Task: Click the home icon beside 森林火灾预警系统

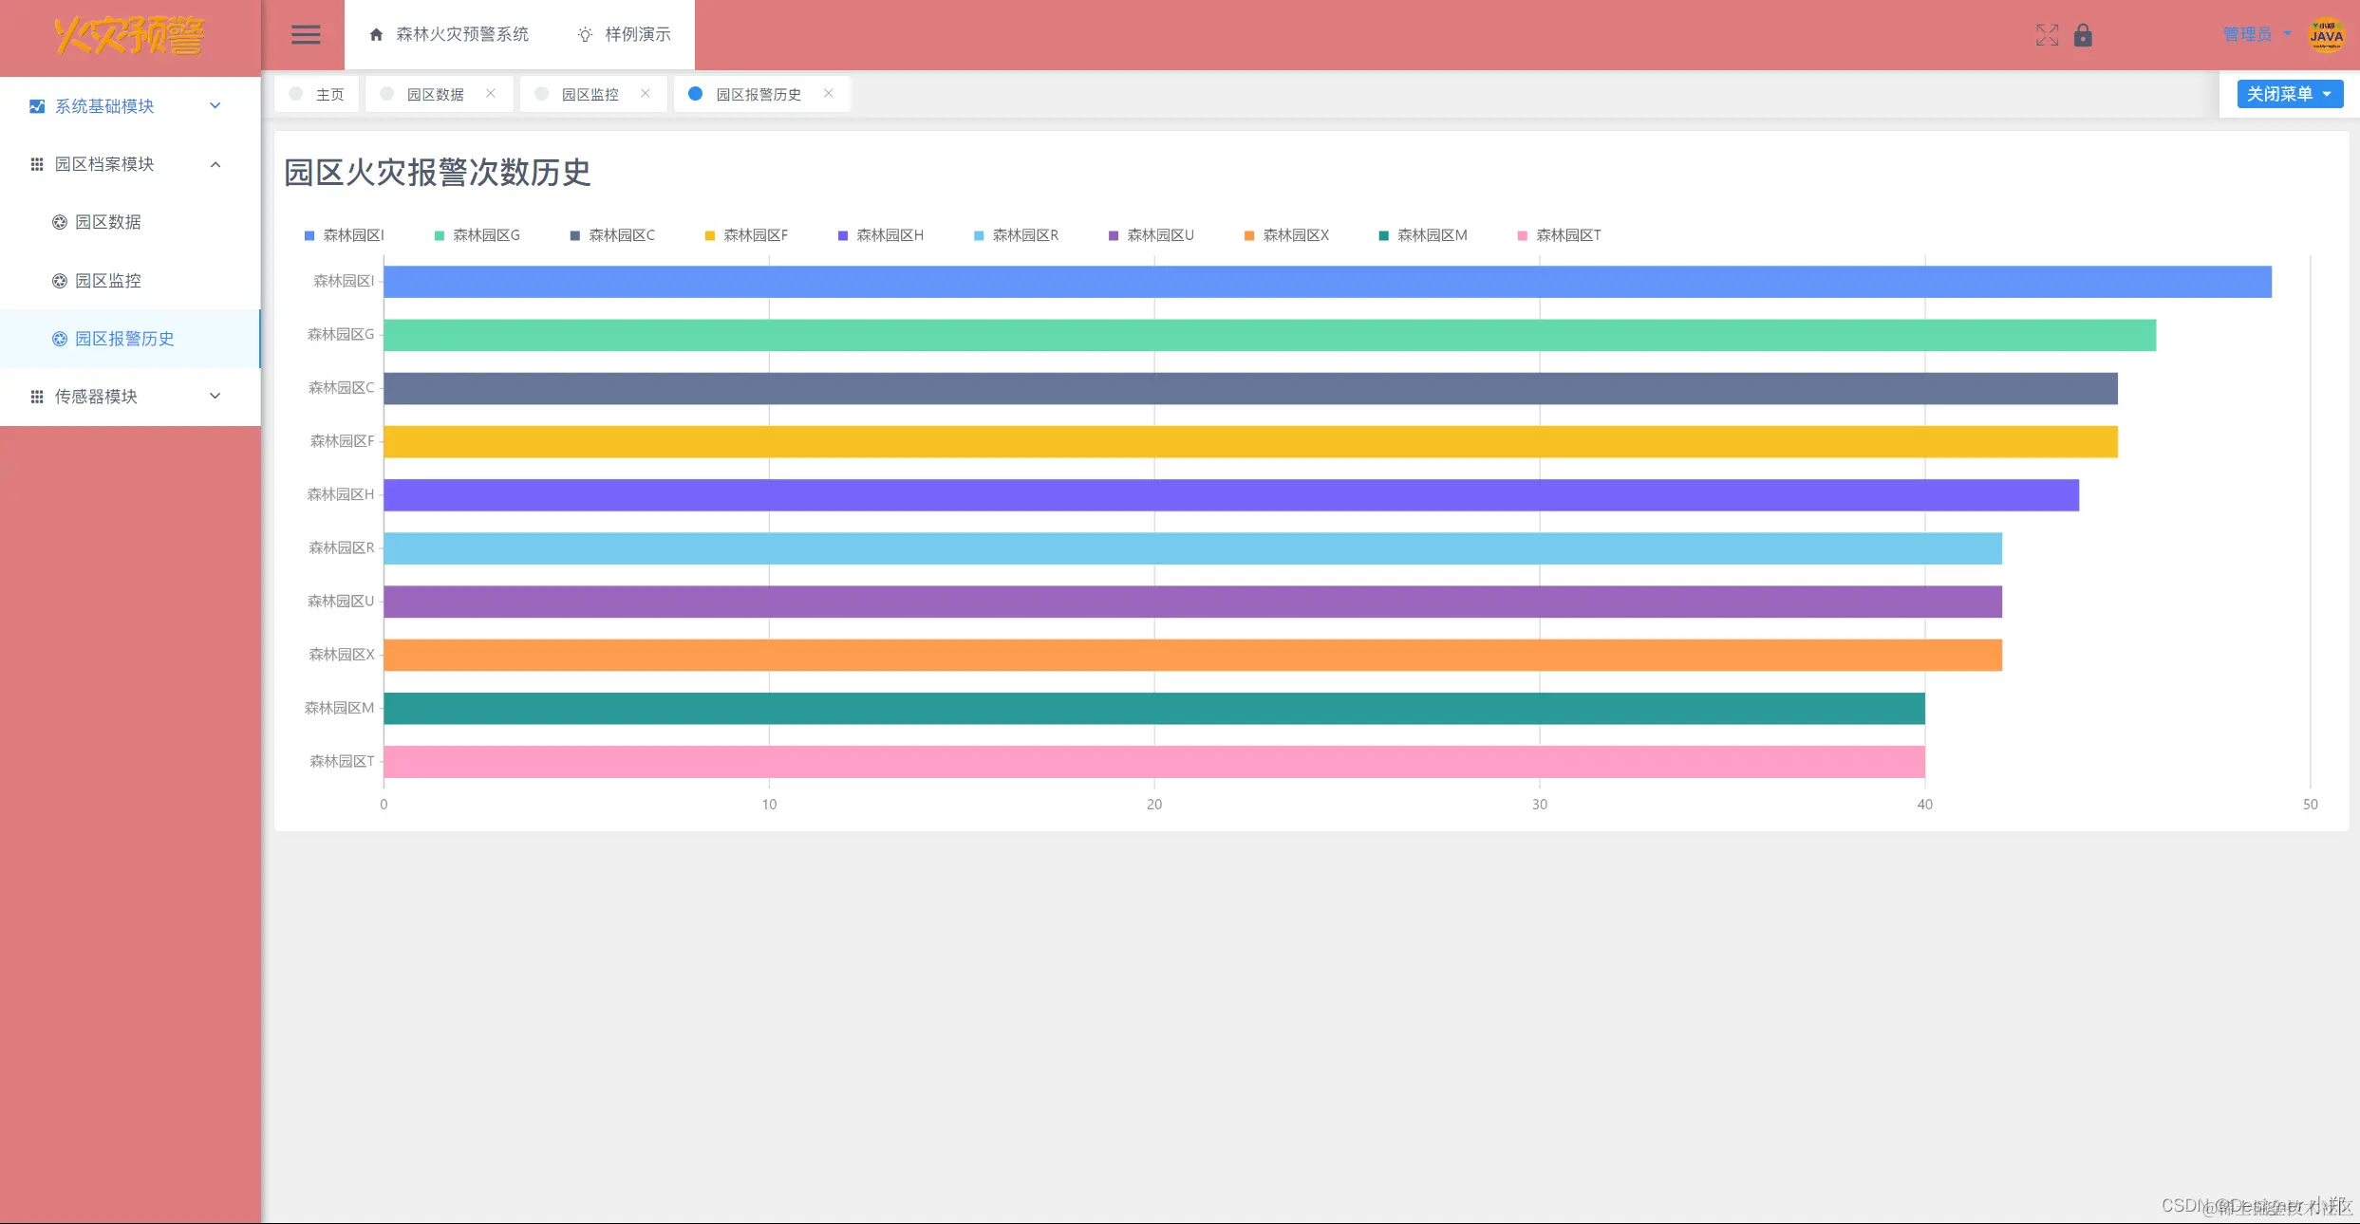Action: point(376,35)
